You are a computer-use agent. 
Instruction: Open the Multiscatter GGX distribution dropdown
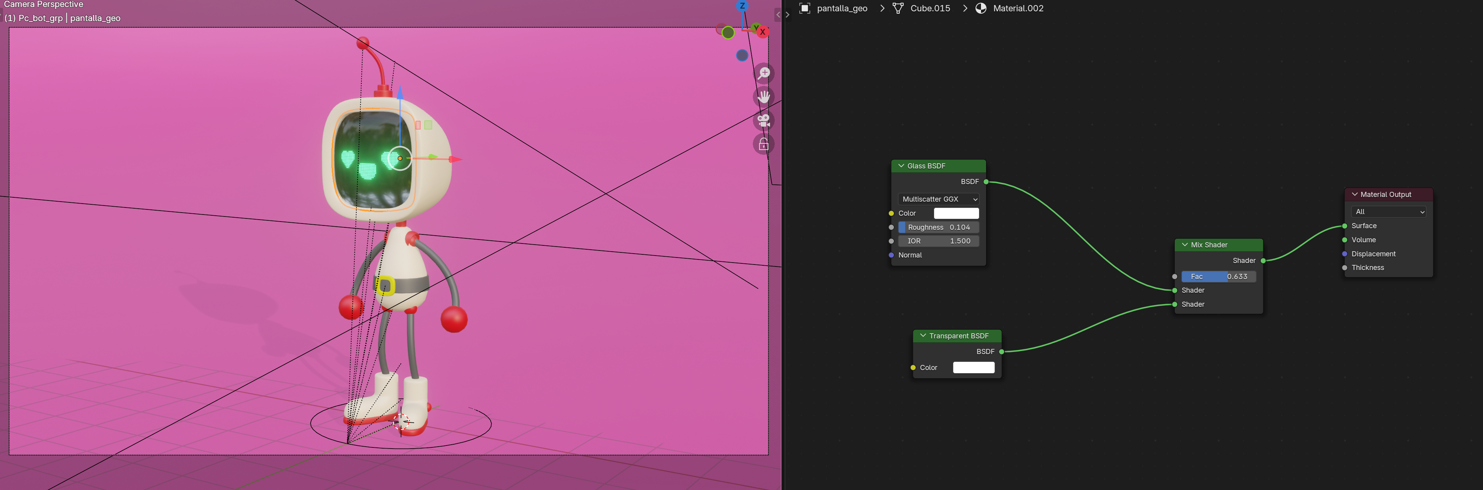(x=938, y=199)
